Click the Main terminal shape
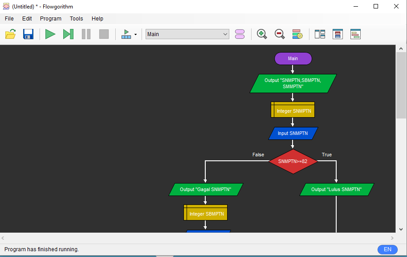Viewport: 407px width, 257px height. pos(293,58)
